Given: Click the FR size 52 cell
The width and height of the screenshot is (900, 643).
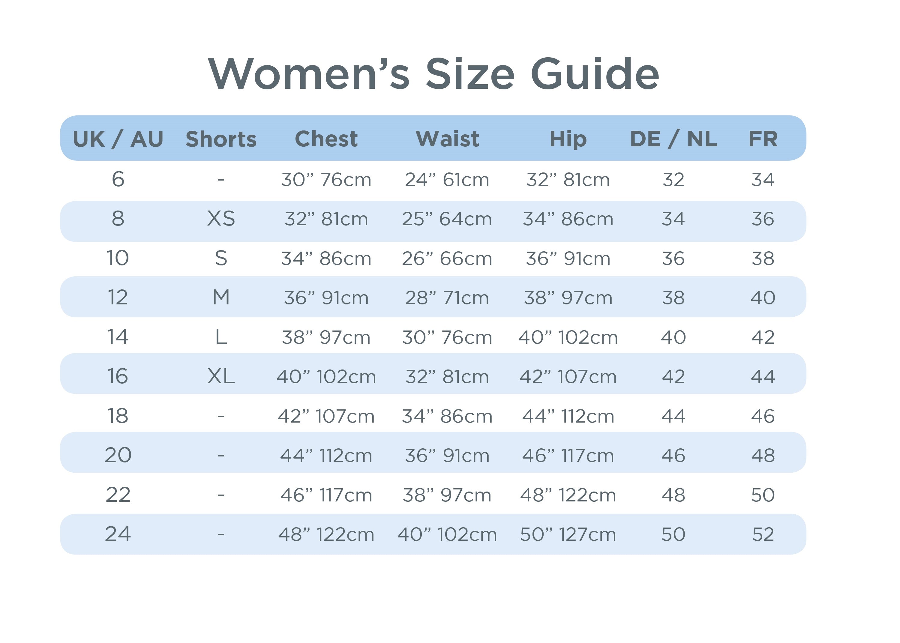Looking at the screenshot, I should click(x=763, y=534).
